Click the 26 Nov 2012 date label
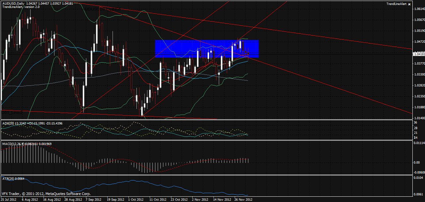The height and width of the screenshot is (202, 425). tap(243, 200)
